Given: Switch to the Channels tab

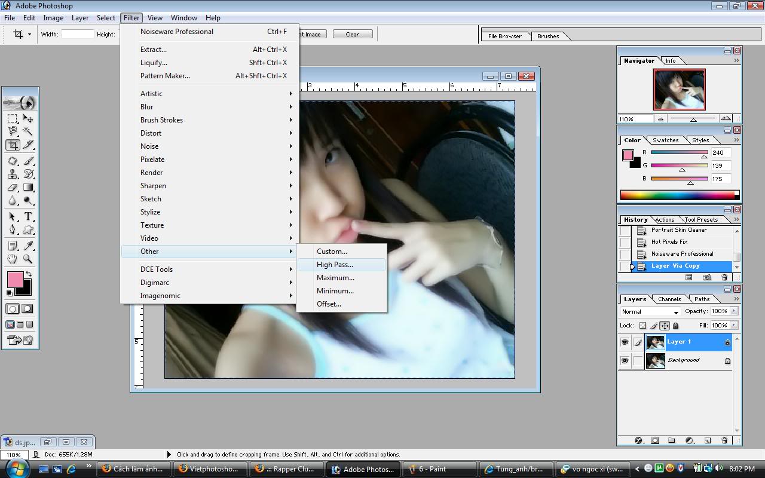Looking at the screenshot, I should 669,299.
